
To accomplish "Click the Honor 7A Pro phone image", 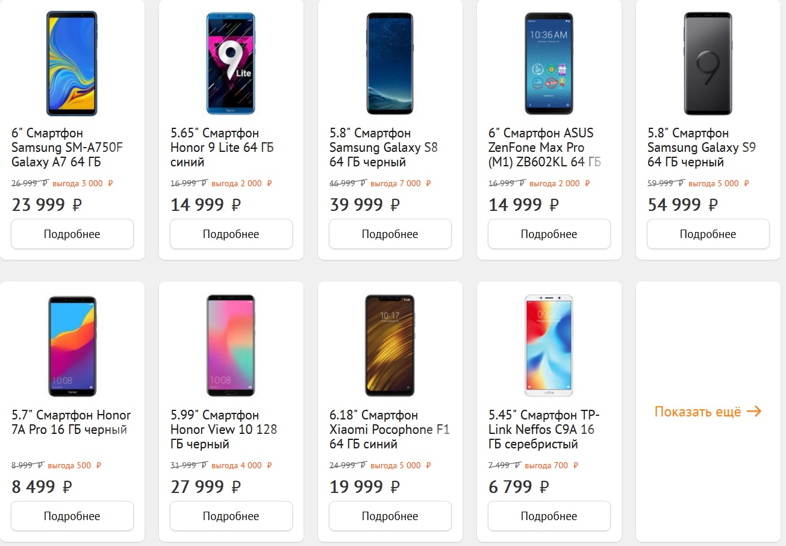I will coord(72,345).
